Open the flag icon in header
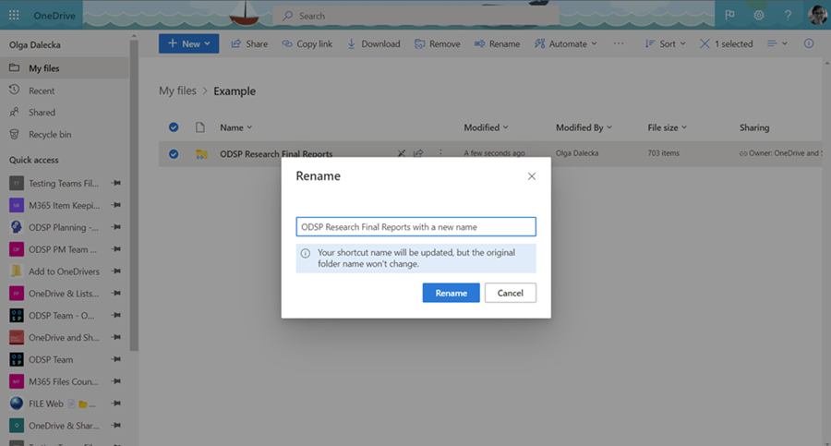The width and height of the screenshot is (831, 446). (729, 16)
